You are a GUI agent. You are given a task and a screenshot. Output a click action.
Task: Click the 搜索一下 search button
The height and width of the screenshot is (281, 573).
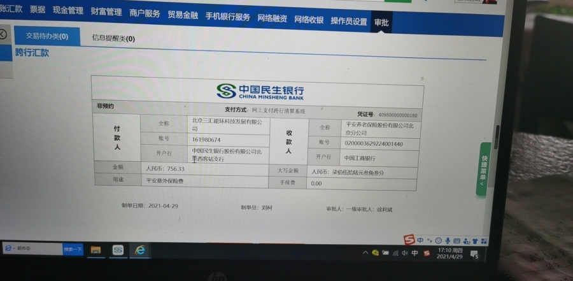point(73,249)
